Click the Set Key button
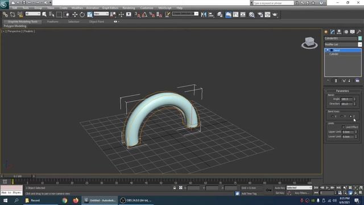The image size is (364, 205). (280, 193)
